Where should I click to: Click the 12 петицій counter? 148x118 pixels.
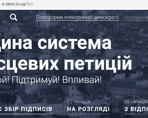tap(79, 102)
